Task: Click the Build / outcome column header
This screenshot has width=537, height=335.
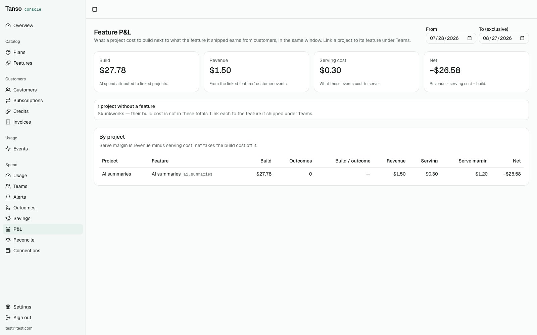Action: 353,161
